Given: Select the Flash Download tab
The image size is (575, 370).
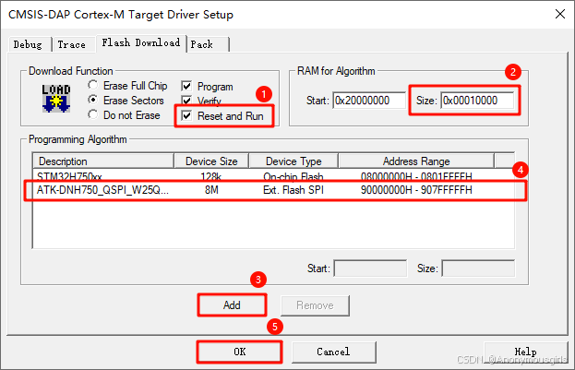Looking at the screenshot, I should [141, 42].
